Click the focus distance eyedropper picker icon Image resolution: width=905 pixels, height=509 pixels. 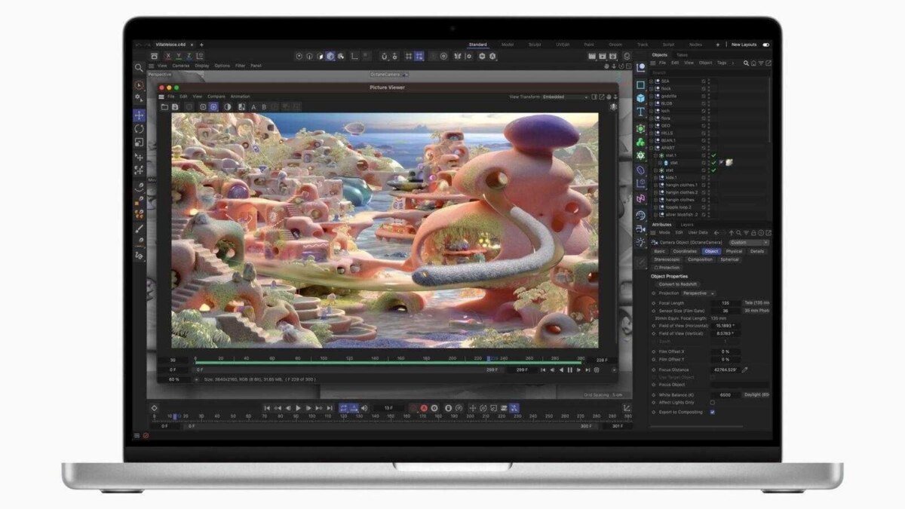point(745,370)
